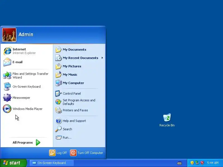223x167 pixels.
Task: Click the Windows Media Player label text
Action: tap(27, 109)
